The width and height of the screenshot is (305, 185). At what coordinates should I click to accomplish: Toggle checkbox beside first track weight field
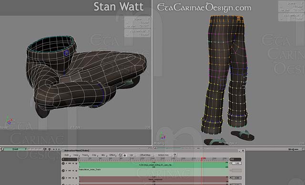[x=231, y=163]
